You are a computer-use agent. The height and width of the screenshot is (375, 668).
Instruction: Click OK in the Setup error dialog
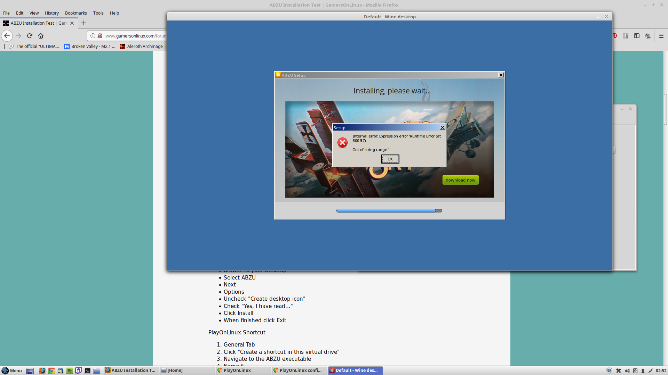390,159
